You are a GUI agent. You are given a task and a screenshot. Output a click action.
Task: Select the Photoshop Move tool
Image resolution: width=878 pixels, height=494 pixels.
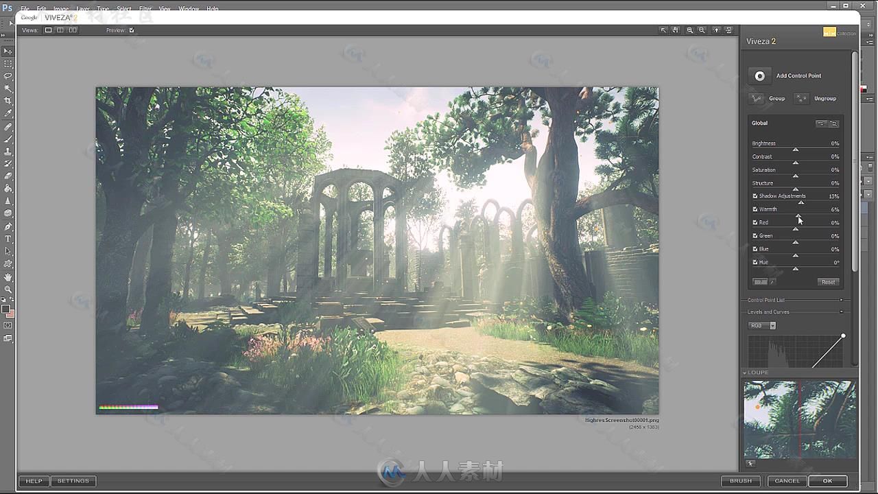(x=8, y=51)
